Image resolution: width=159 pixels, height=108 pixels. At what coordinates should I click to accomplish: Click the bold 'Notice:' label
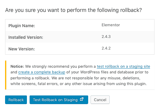coord(17,67)
